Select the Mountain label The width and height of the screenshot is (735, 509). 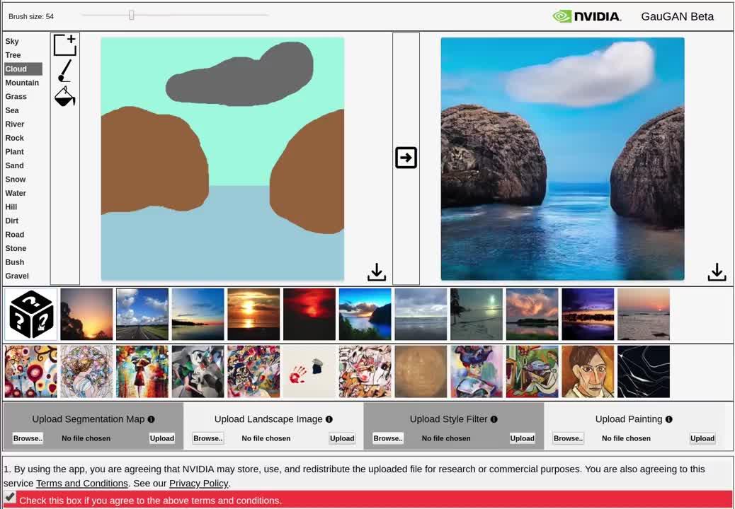coord(22,83)
